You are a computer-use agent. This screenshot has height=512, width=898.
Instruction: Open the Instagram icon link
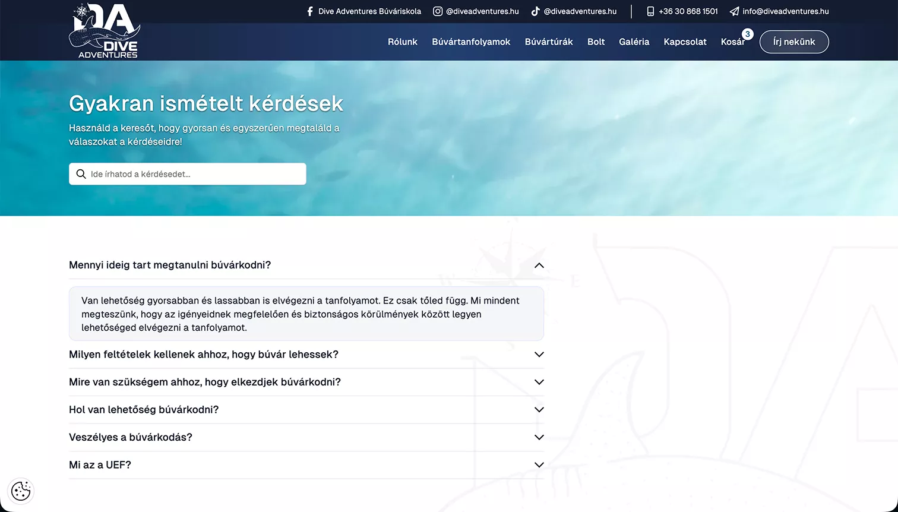[438, 11]
